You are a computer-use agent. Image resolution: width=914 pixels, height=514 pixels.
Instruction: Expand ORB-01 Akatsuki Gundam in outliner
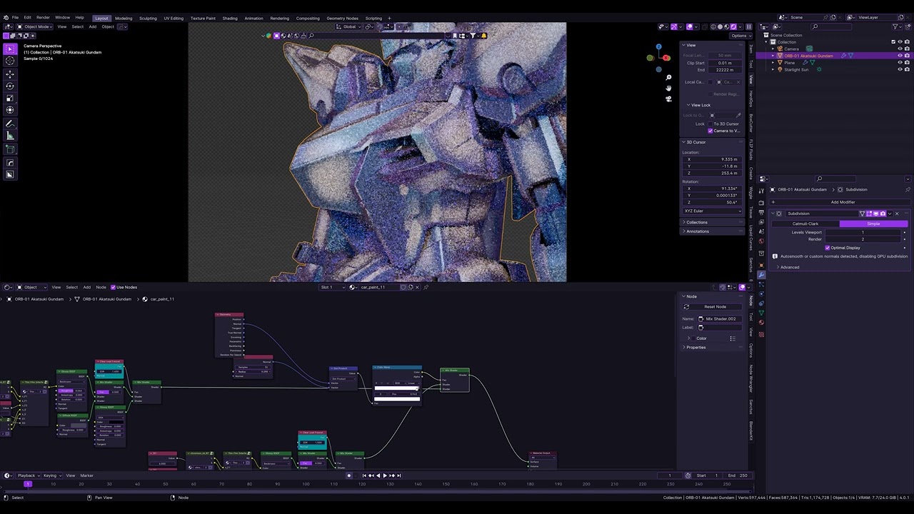click(773, 56)
